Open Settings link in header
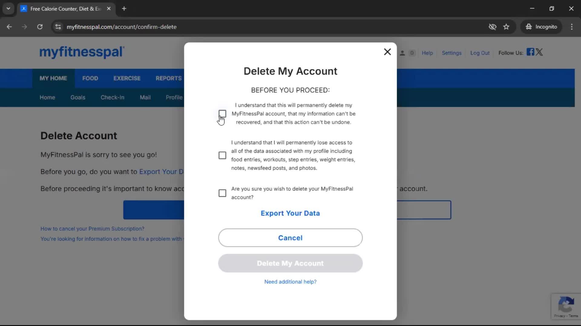 tap(451, 53)
